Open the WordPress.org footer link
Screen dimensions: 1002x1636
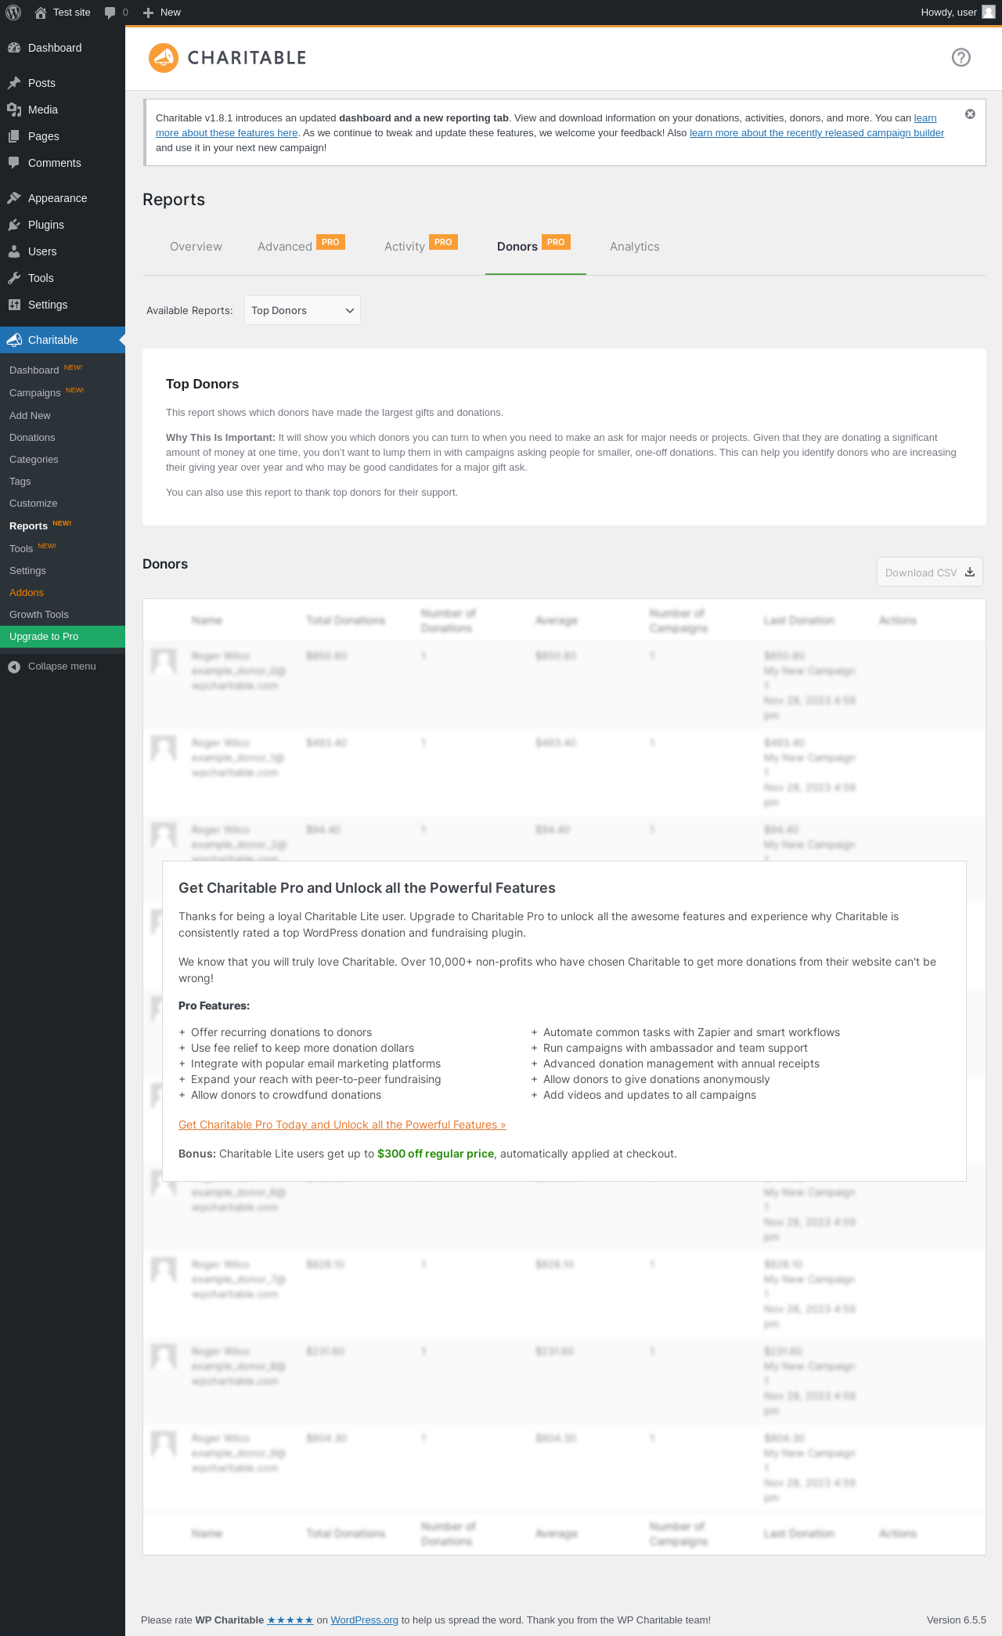pyautogui.click(x=364, y=1620)
